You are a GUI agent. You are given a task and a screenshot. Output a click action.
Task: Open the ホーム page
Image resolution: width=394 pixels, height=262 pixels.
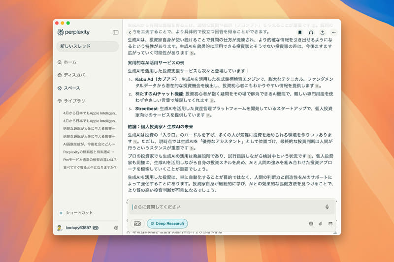(67, 62)
